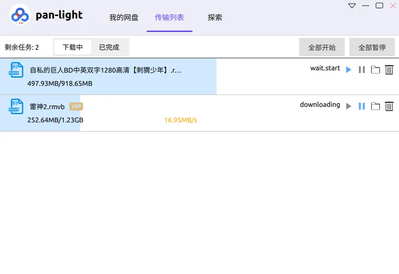The width and height of the screenshot is (399, 274).
Task: Remove 雷神2.rmvb from the download list
Action: click(x=389, y=106)
